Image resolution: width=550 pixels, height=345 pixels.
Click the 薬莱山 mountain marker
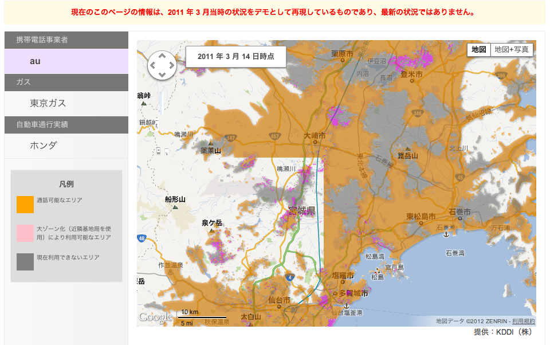coord(211,143)
